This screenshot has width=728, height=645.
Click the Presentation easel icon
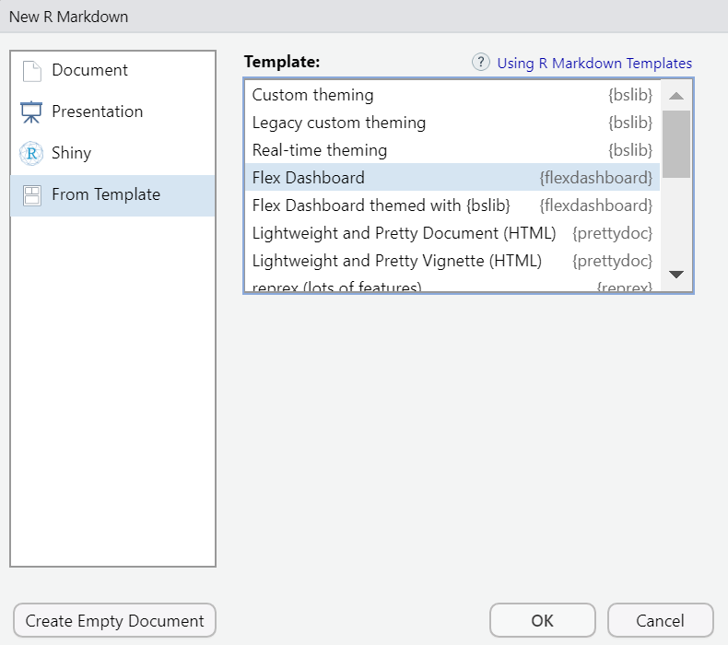point(31,112)
